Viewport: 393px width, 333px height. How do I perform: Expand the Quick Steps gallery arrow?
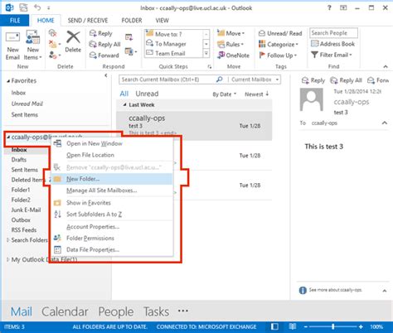[206, 53]
